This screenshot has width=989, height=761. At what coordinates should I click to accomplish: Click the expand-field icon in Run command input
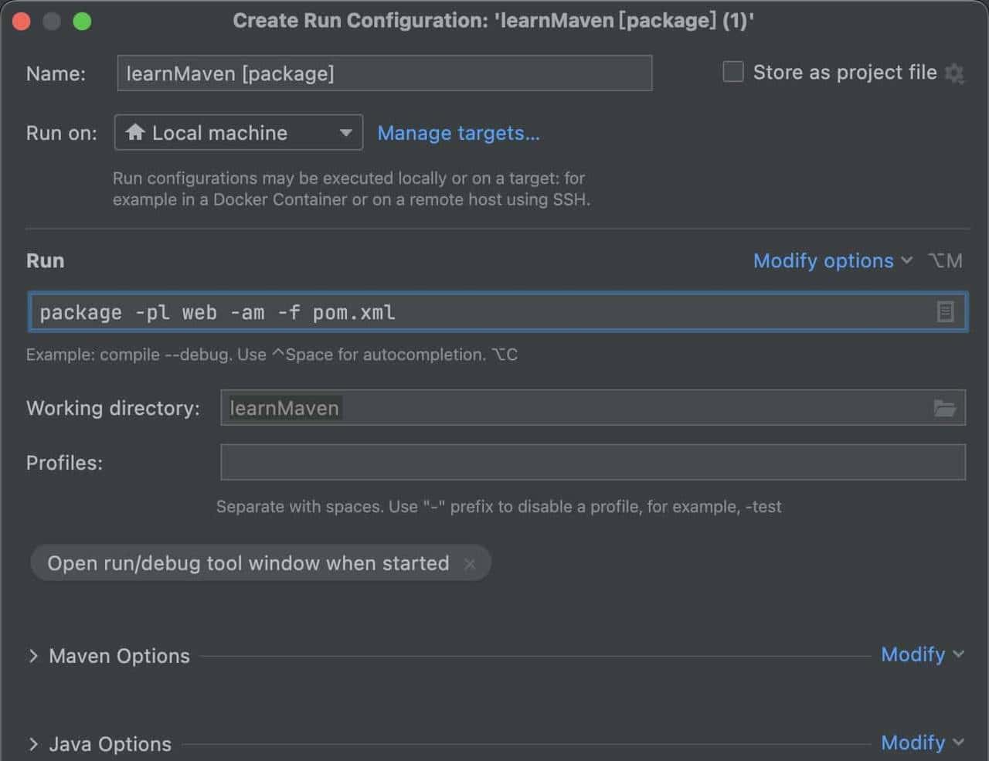[945, 312]
